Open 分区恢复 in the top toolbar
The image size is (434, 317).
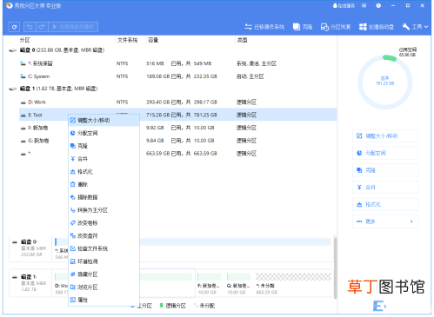(336, 27)
